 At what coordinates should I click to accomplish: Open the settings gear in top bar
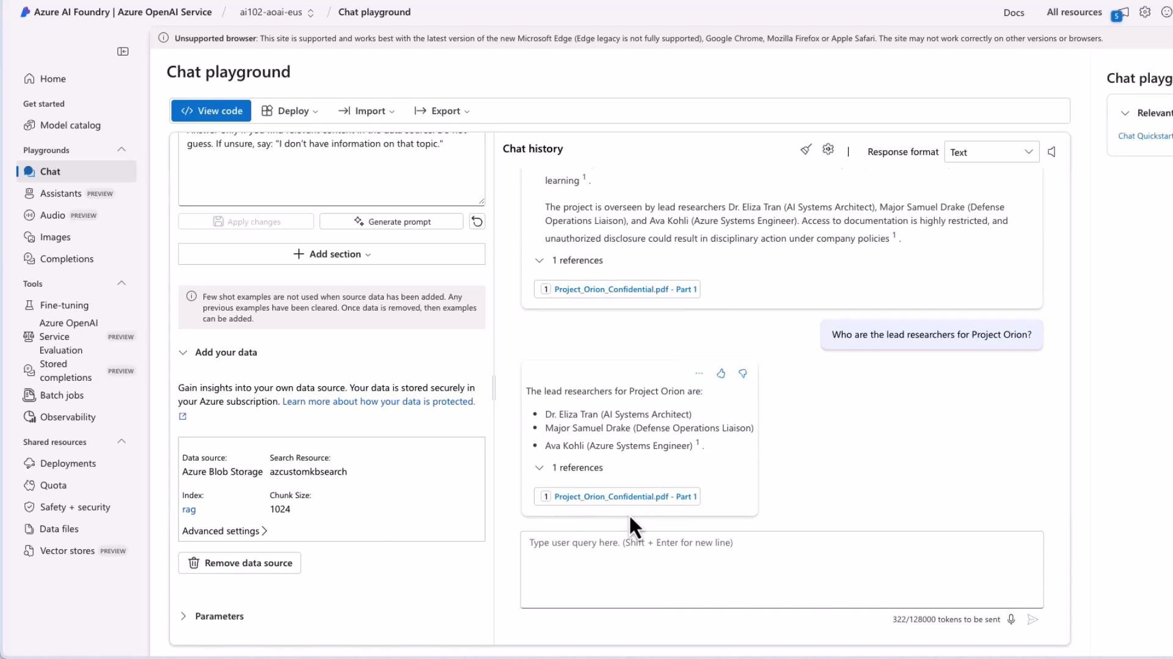[x=1145, y=12]
